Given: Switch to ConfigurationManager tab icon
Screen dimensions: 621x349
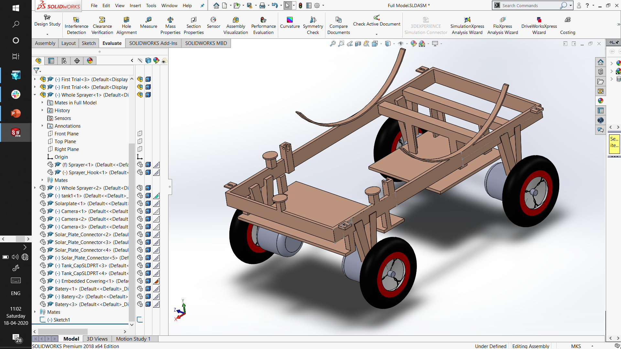Looking at the screenshot, I should (64, 61).
